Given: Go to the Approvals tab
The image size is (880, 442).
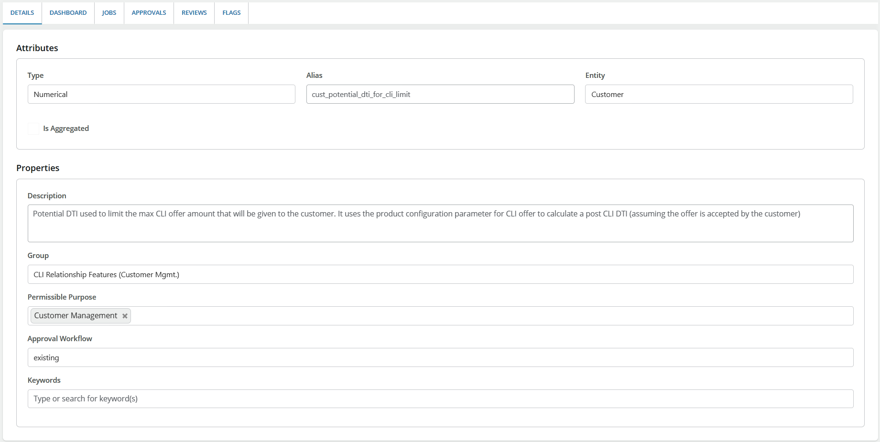Looking at the screenshot, I should pos(149,13).
